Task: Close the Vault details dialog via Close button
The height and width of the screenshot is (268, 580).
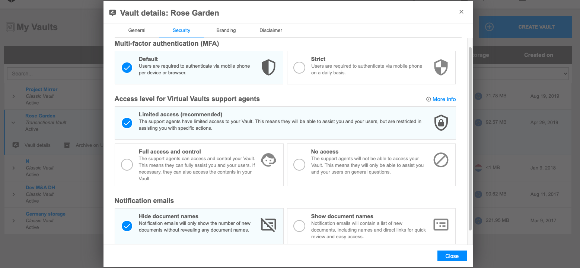Action: coord(452,256)
